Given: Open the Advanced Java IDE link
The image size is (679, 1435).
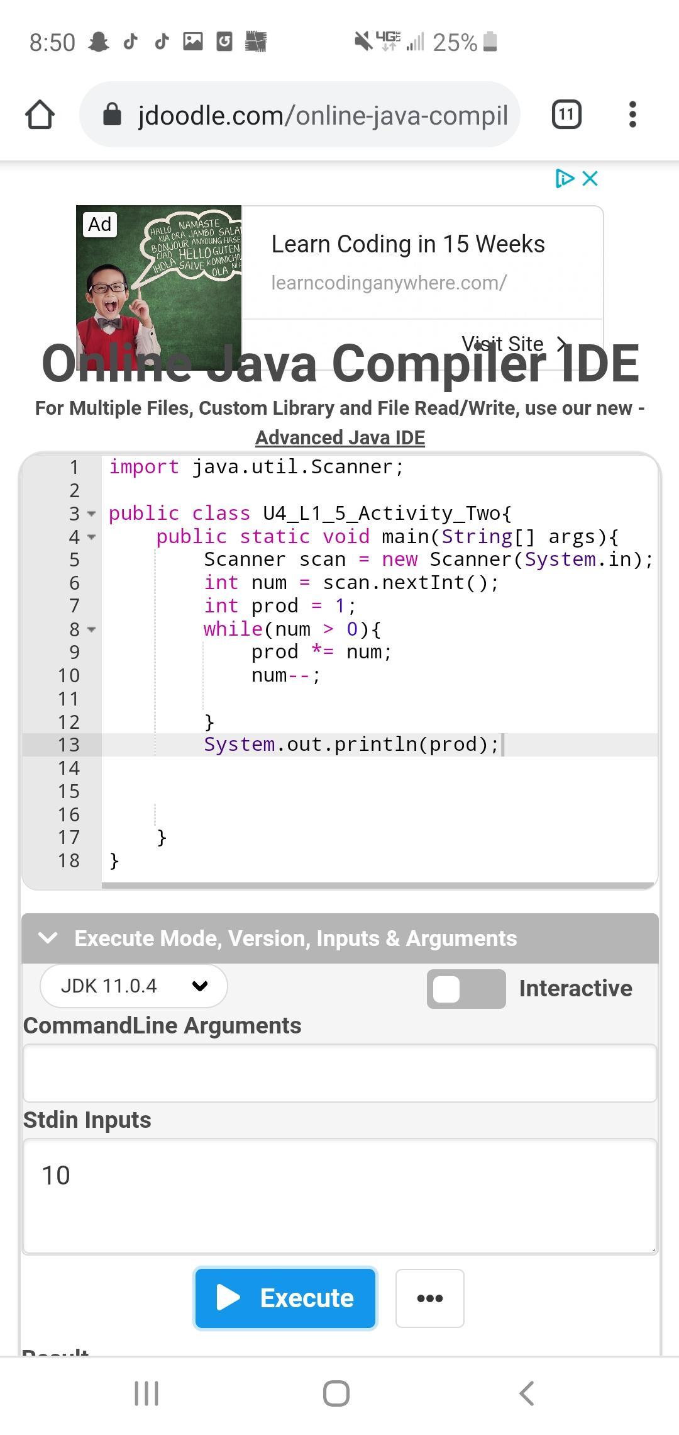Looking at the screenshot, I should click(340, 437).
